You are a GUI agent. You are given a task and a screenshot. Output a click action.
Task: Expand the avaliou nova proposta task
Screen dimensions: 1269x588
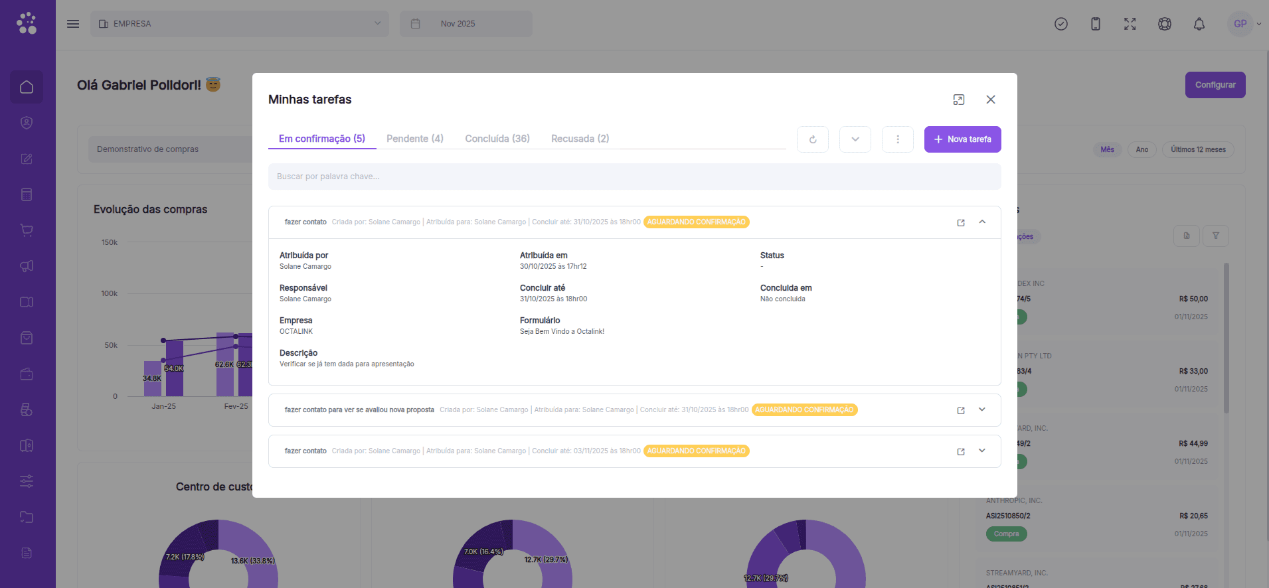(982, 409)
